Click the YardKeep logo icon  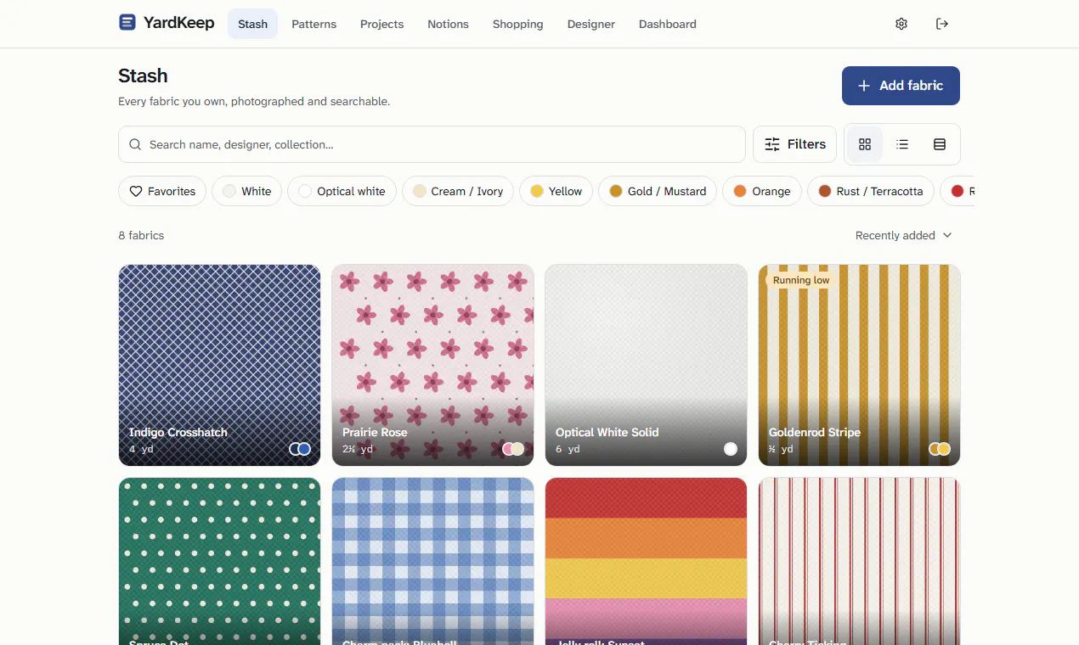click(127, 23)
